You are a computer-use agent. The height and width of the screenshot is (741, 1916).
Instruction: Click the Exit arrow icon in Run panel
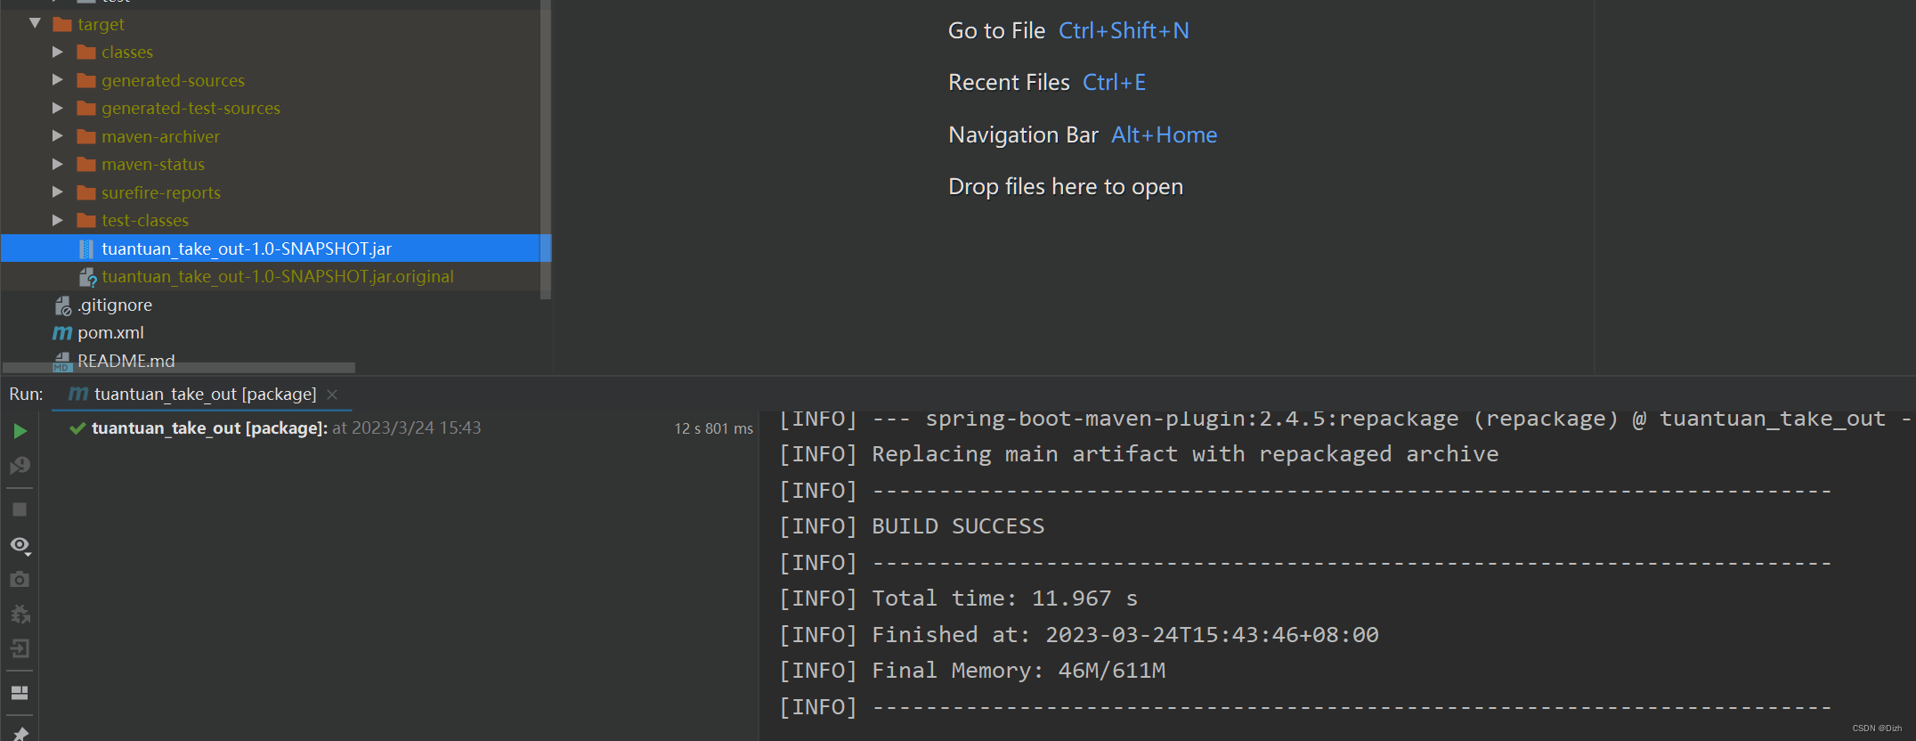(x=20, y=649)
